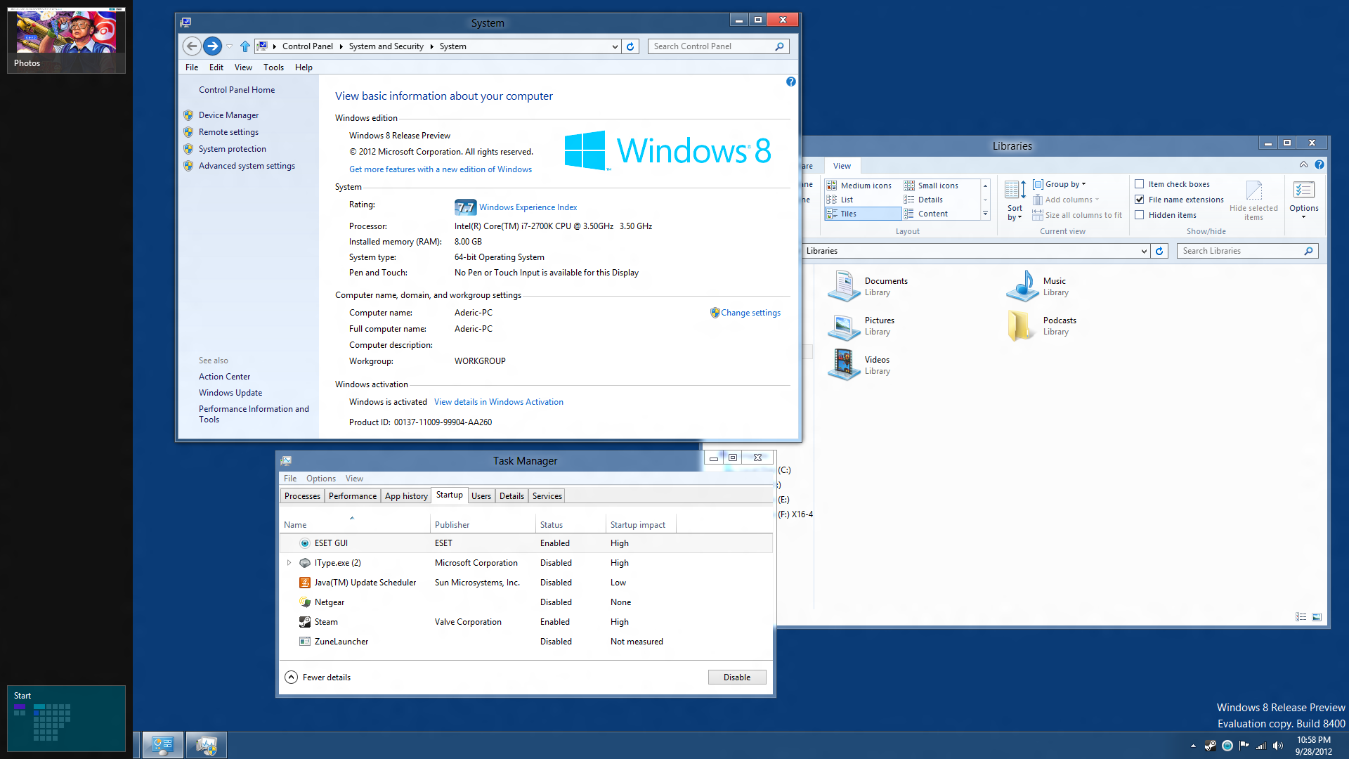Select the View ribbon tab in Libraries

[842, 166]
